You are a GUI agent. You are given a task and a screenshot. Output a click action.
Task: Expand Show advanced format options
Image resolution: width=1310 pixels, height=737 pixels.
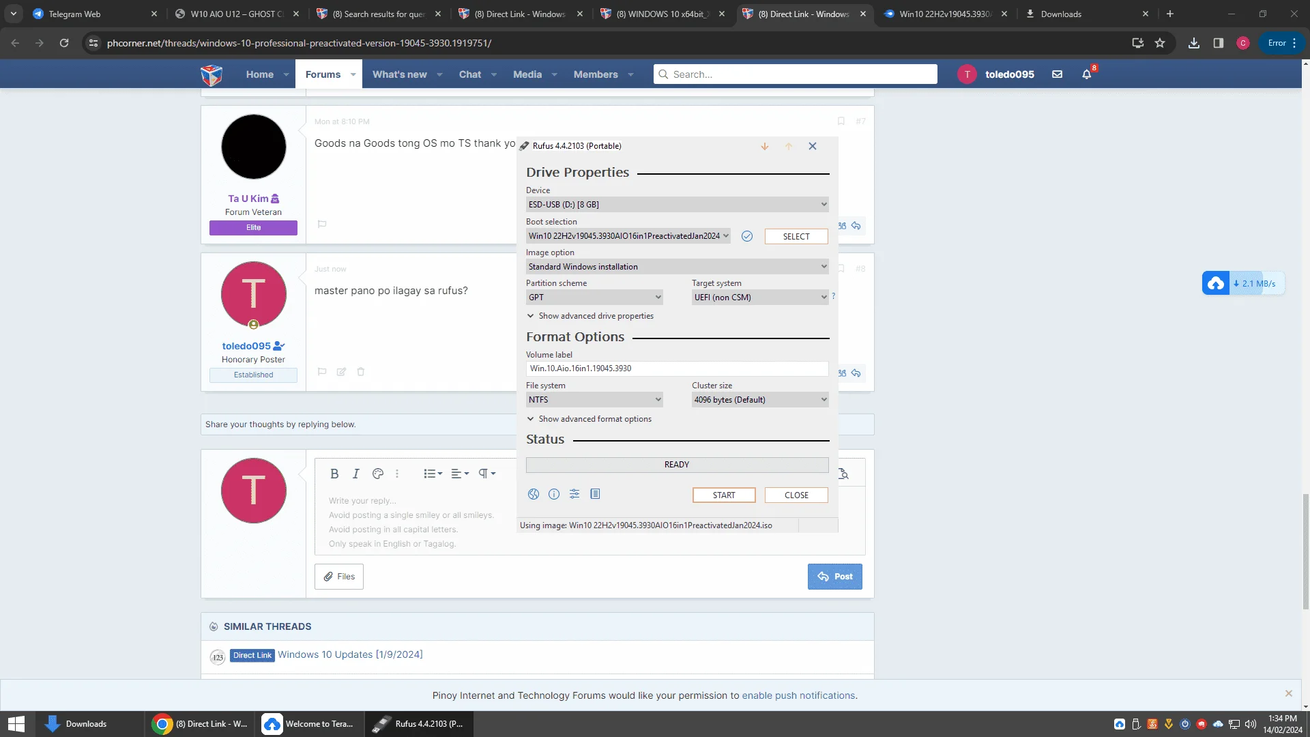point(589,419)
